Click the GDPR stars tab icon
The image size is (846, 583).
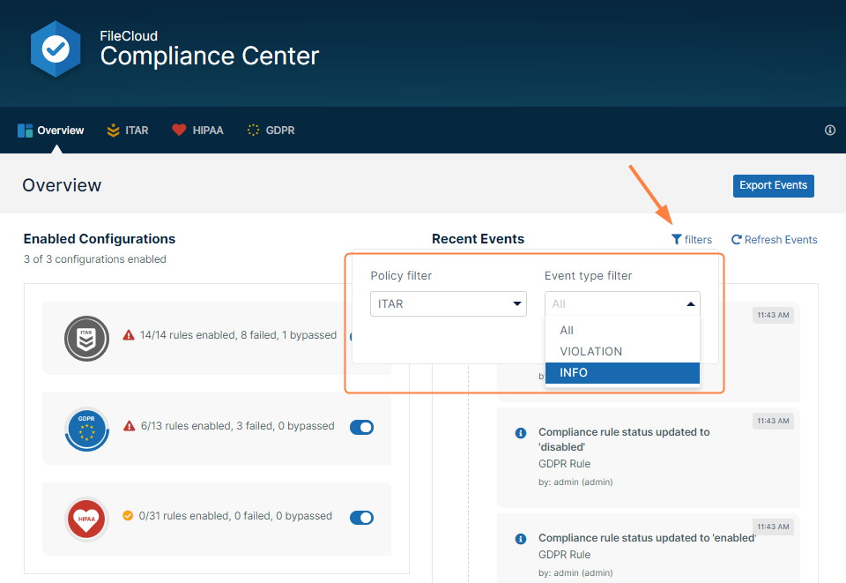(x=253, y=131)
